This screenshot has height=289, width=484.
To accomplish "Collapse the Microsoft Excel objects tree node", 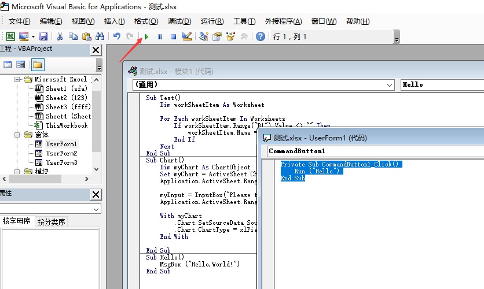I will pyautogui.click(x=17, y=79).
